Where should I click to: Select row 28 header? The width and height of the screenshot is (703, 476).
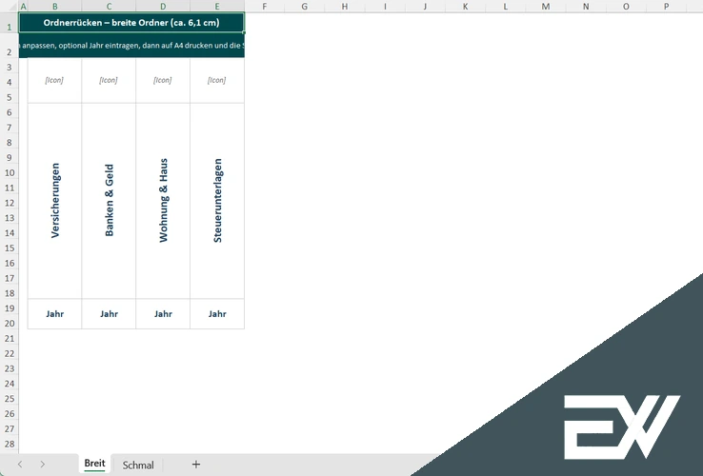click(x=9, y=444)
